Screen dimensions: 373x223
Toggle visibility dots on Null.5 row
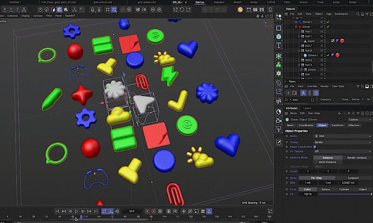coord(325,60)
